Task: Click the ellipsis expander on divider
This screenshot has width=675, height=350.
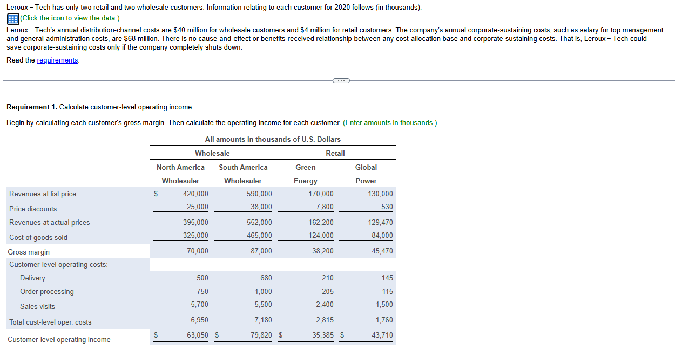Action: pos(341,80)
